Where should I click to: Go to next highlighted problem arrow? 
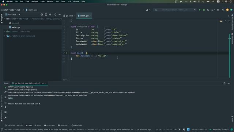[229, 21]
